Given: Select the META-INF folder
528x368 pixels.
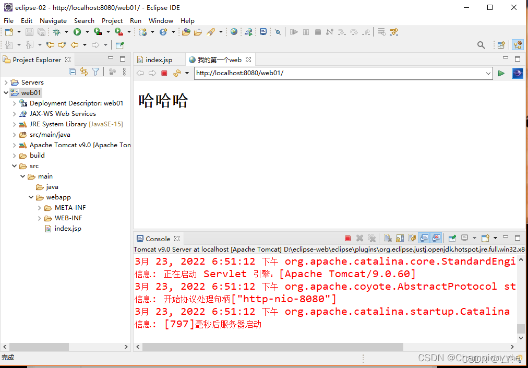Looking at the screenshot, I should click(x=70, y=208).
